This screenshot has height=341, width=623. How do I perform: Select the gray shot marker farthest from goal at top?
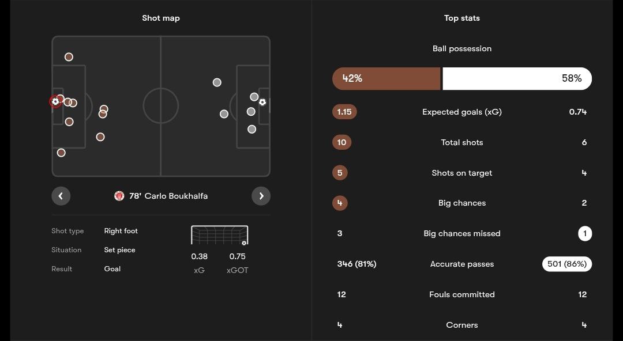(217, 82)
